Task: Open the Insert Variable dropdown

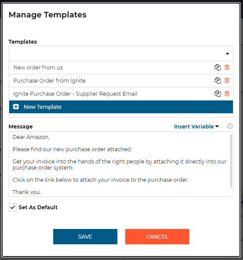Action: coord(196,127)
